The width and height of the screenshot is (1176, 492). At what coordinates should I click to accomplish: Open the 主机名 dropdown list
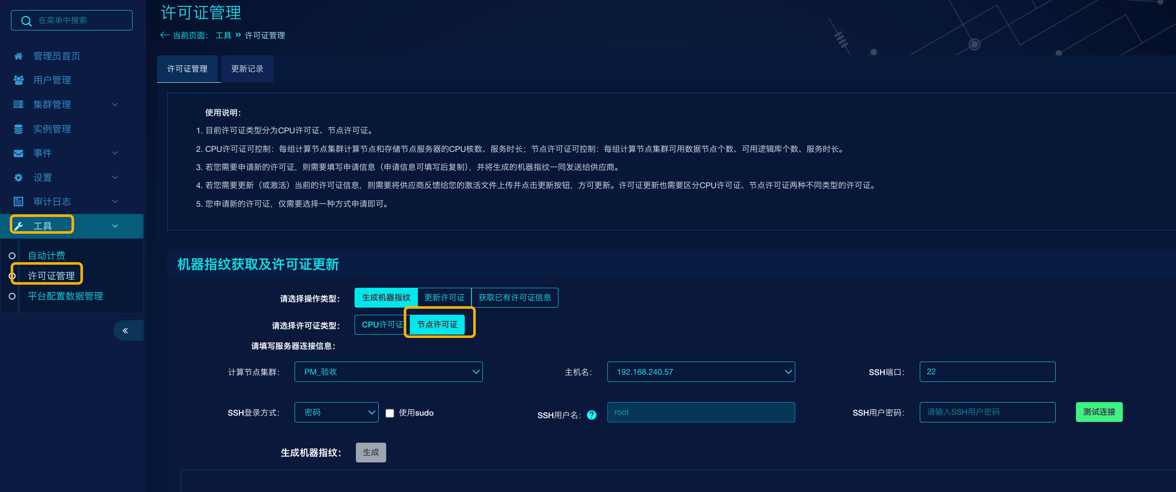[x=700, y=372]
